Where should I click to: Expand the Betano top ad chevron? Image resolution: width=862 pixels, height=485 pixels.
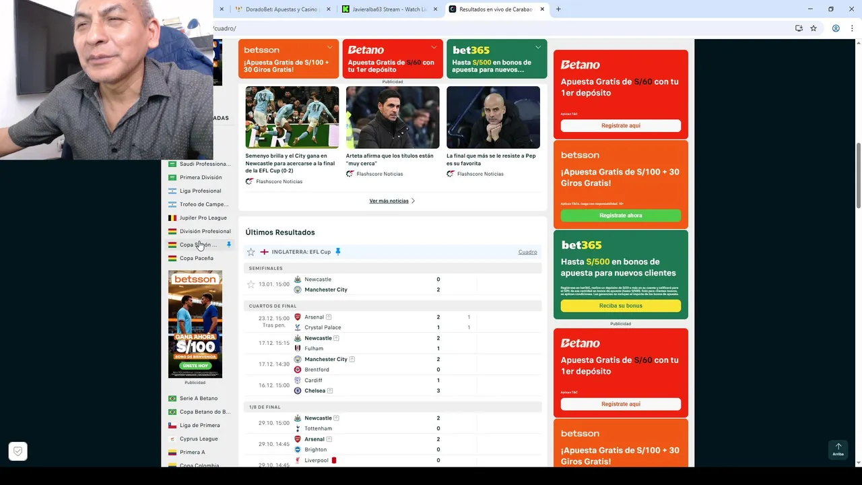(434, 47)
